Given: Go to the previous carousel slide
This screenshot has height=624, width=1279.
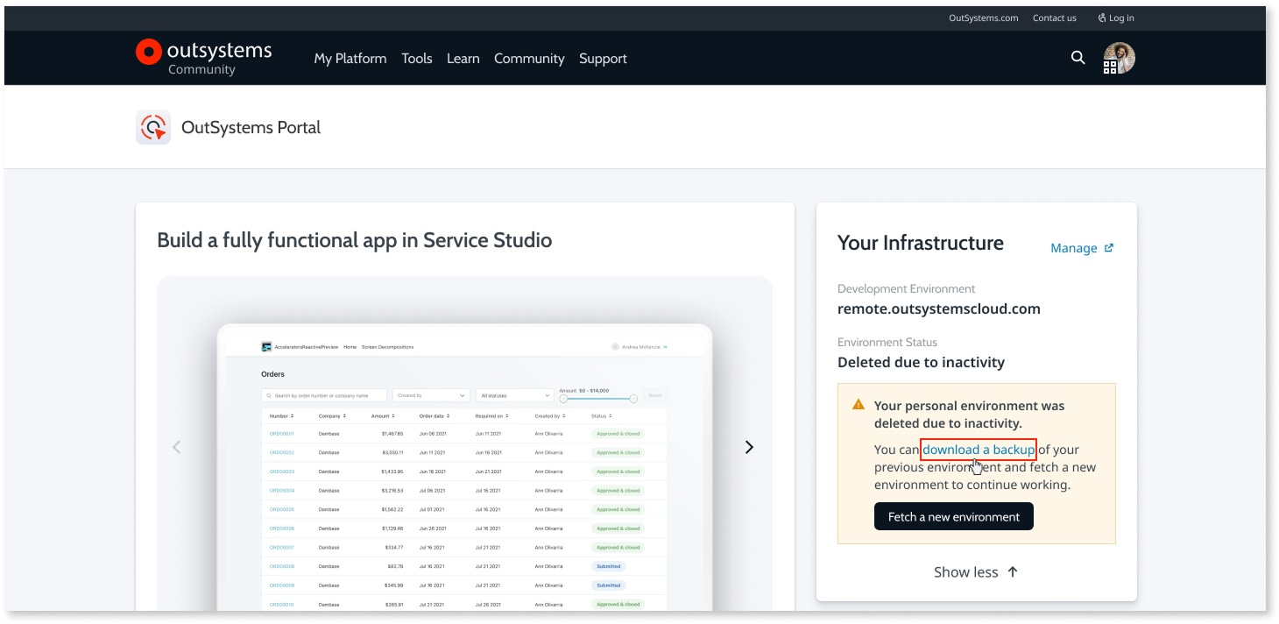Looking at the screenshot, I should pyautogui.click(x=176, y=447).
